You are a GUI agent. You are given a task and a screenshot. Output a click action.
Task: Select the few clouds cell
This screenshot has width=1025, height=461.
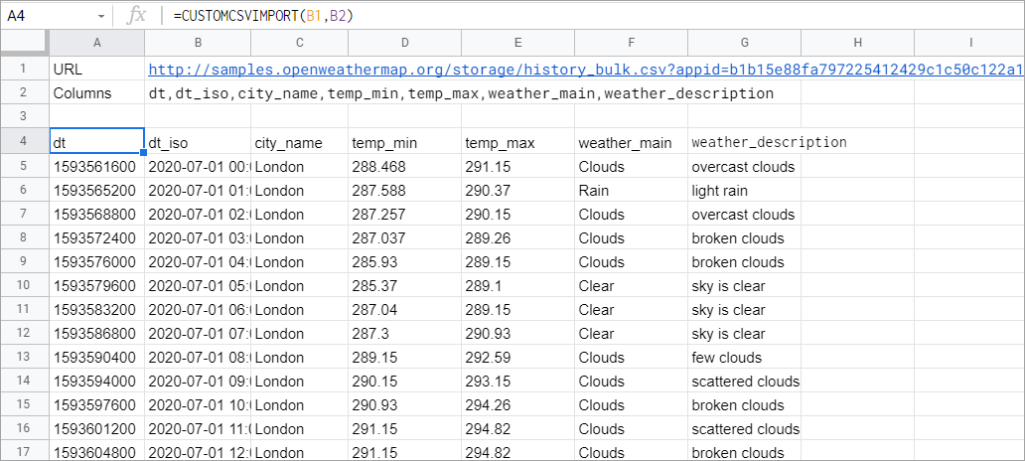[744, 357]
